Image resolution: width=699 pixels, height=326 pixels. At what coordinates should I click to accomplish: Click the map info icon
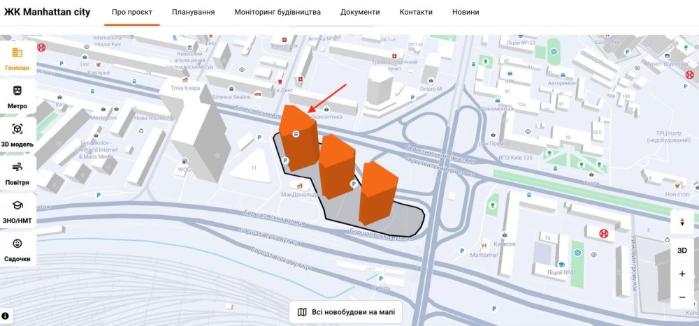5,316
